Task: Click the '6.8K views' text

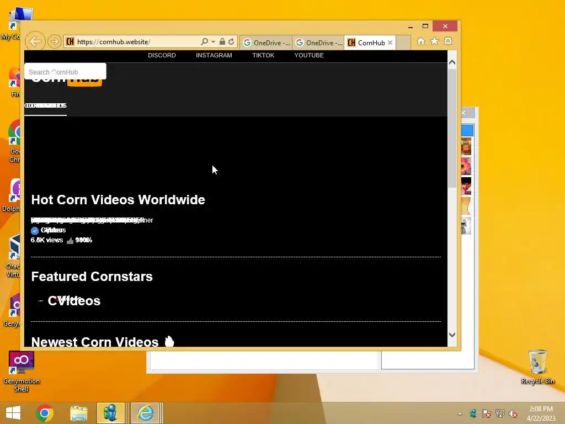Action: (x=47, y=240)
